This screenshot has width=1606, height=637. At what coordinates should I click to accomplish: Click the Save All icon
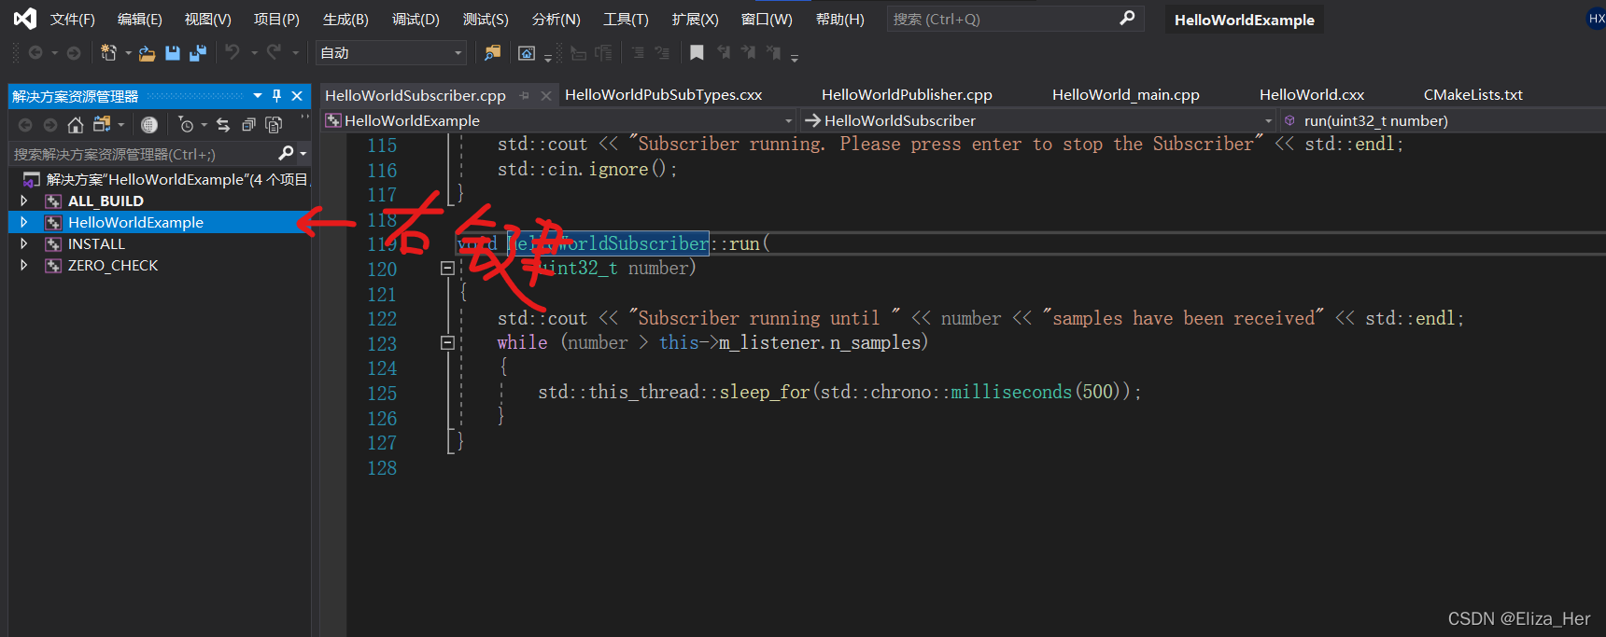click(x=198, y=53)
